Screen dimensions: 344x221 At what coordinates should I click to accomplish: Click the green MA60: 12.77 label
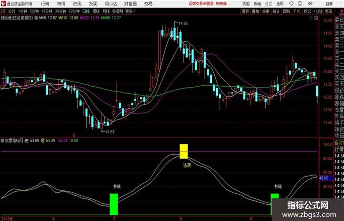pyautogui.click(x=111, y=18)
